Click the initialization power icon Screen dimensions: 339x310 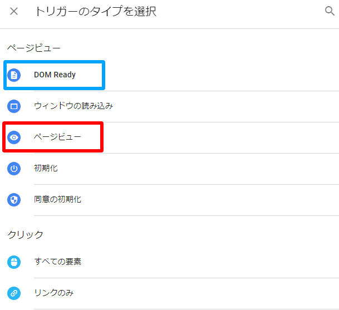coord(14,168)
